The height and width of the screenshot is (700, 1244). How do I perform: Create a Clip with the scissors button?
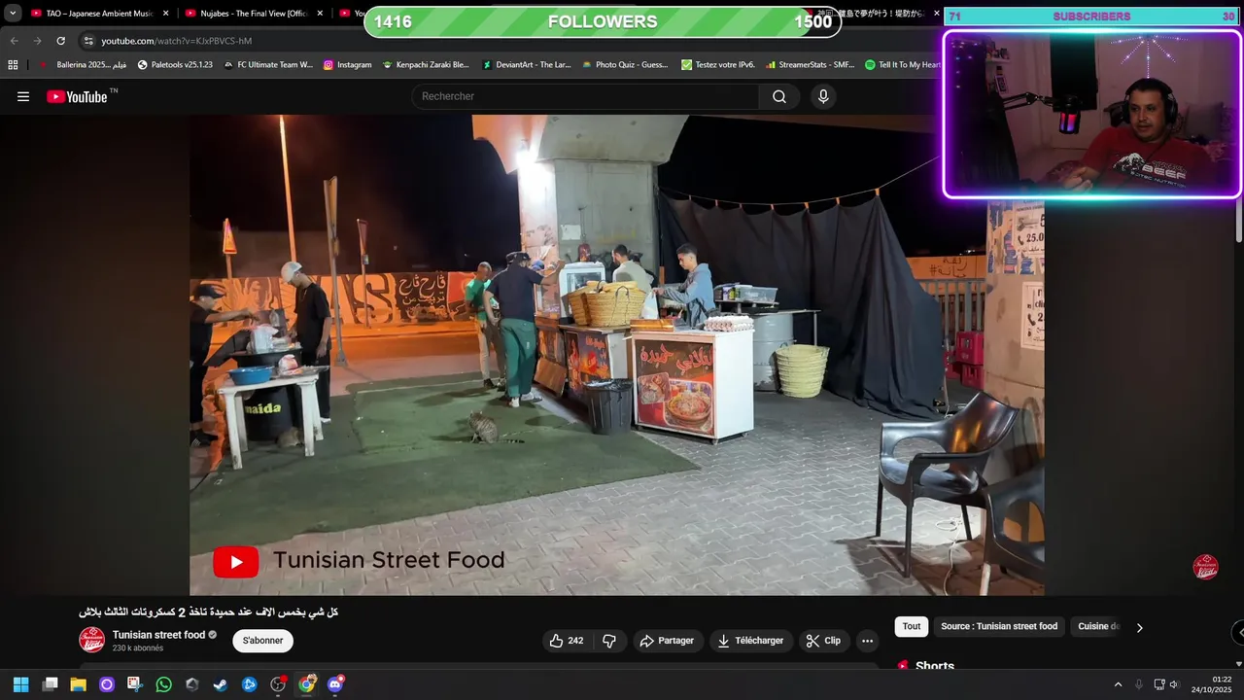[824, 641]
